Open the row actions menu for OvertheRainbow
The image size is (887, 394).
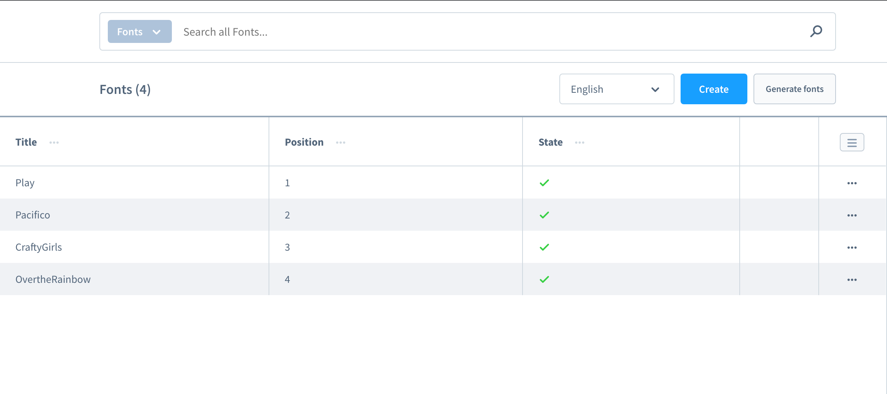pyautogui.click(x=852, y=280)
